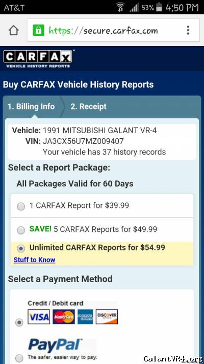Select Unlimited CARFAX Reports for $54.99
This screenshot has height=364, width=204.
click(x=21, y=249)
